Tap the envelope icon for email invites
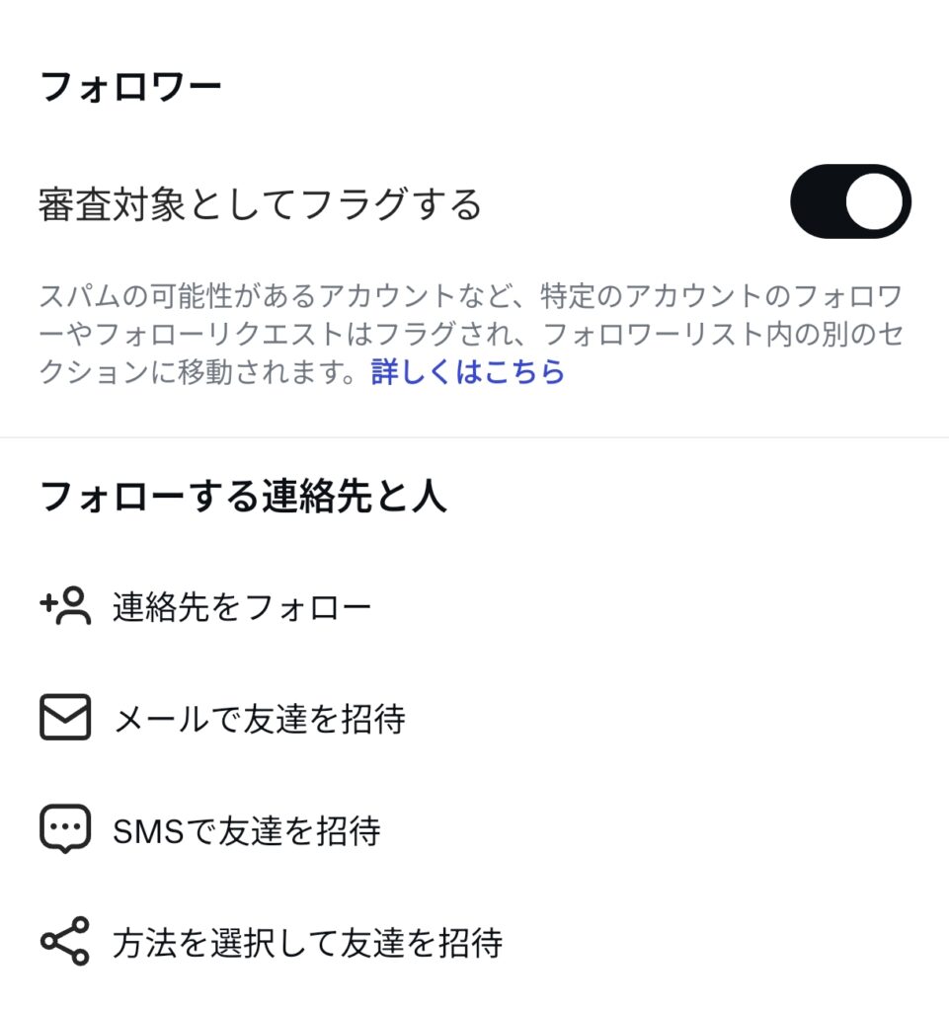949x1011 pixels. click(65, 718)
